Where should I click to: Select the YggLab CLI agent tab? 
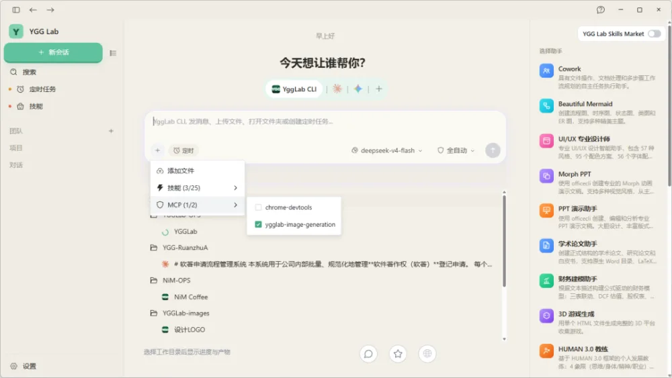pyautogui.click(x=294, y=89)
